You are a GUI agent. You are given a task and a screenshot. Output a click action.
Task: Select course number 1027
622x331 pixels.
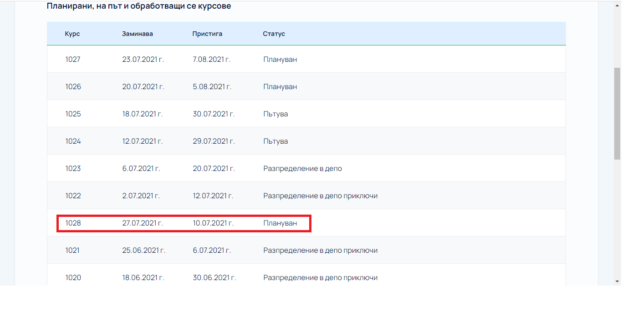tap(73, 59)
